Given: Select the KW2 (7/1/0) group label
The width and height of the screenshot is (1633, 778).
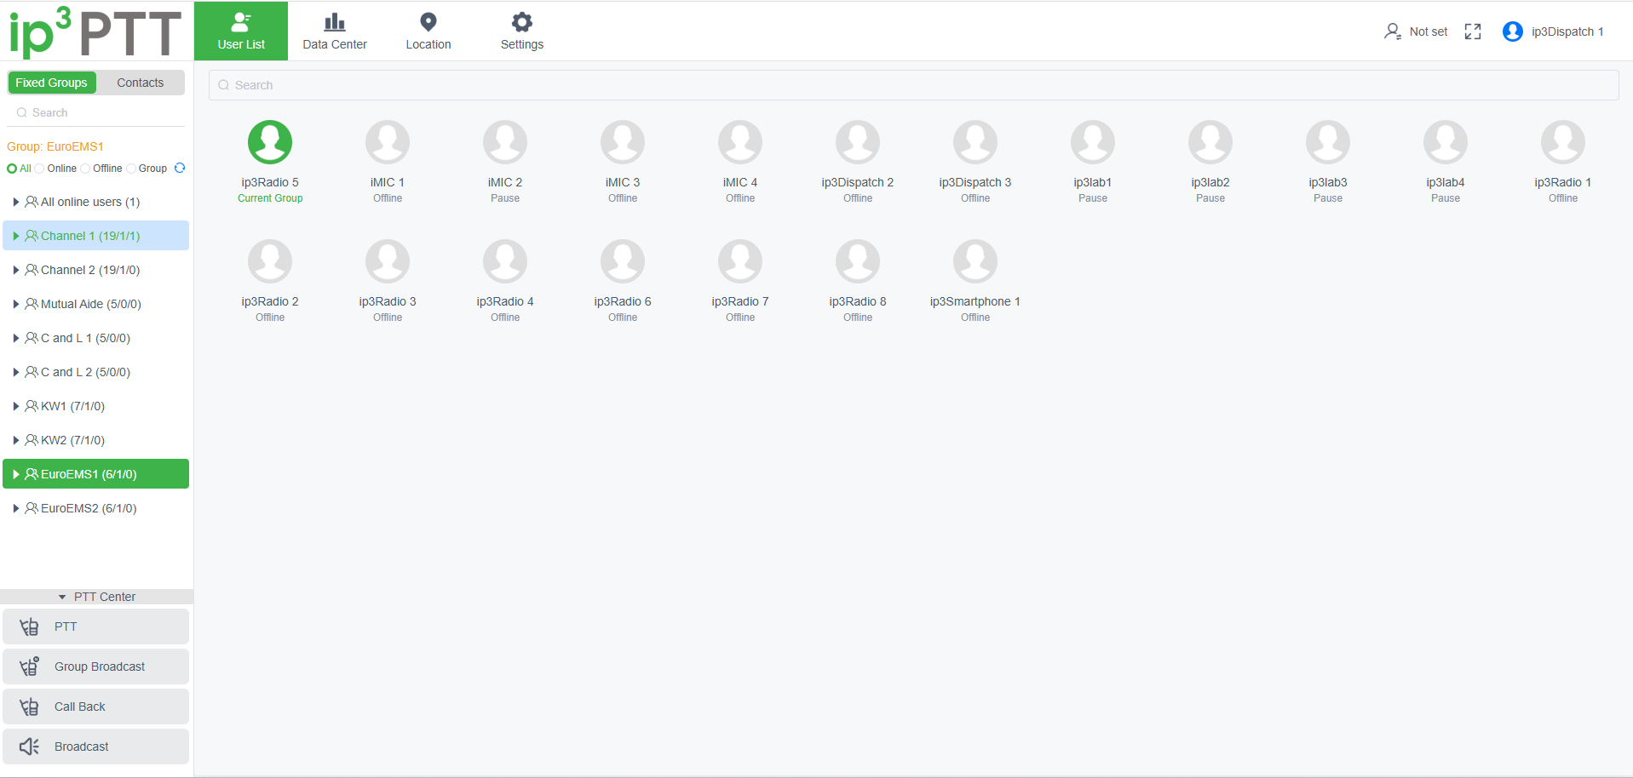Looking at the screenshot, I should 73,440.
